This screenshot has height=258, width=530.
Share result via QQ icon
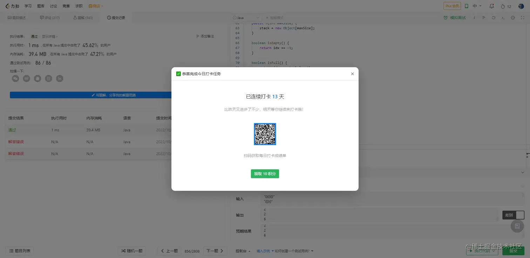38,79
